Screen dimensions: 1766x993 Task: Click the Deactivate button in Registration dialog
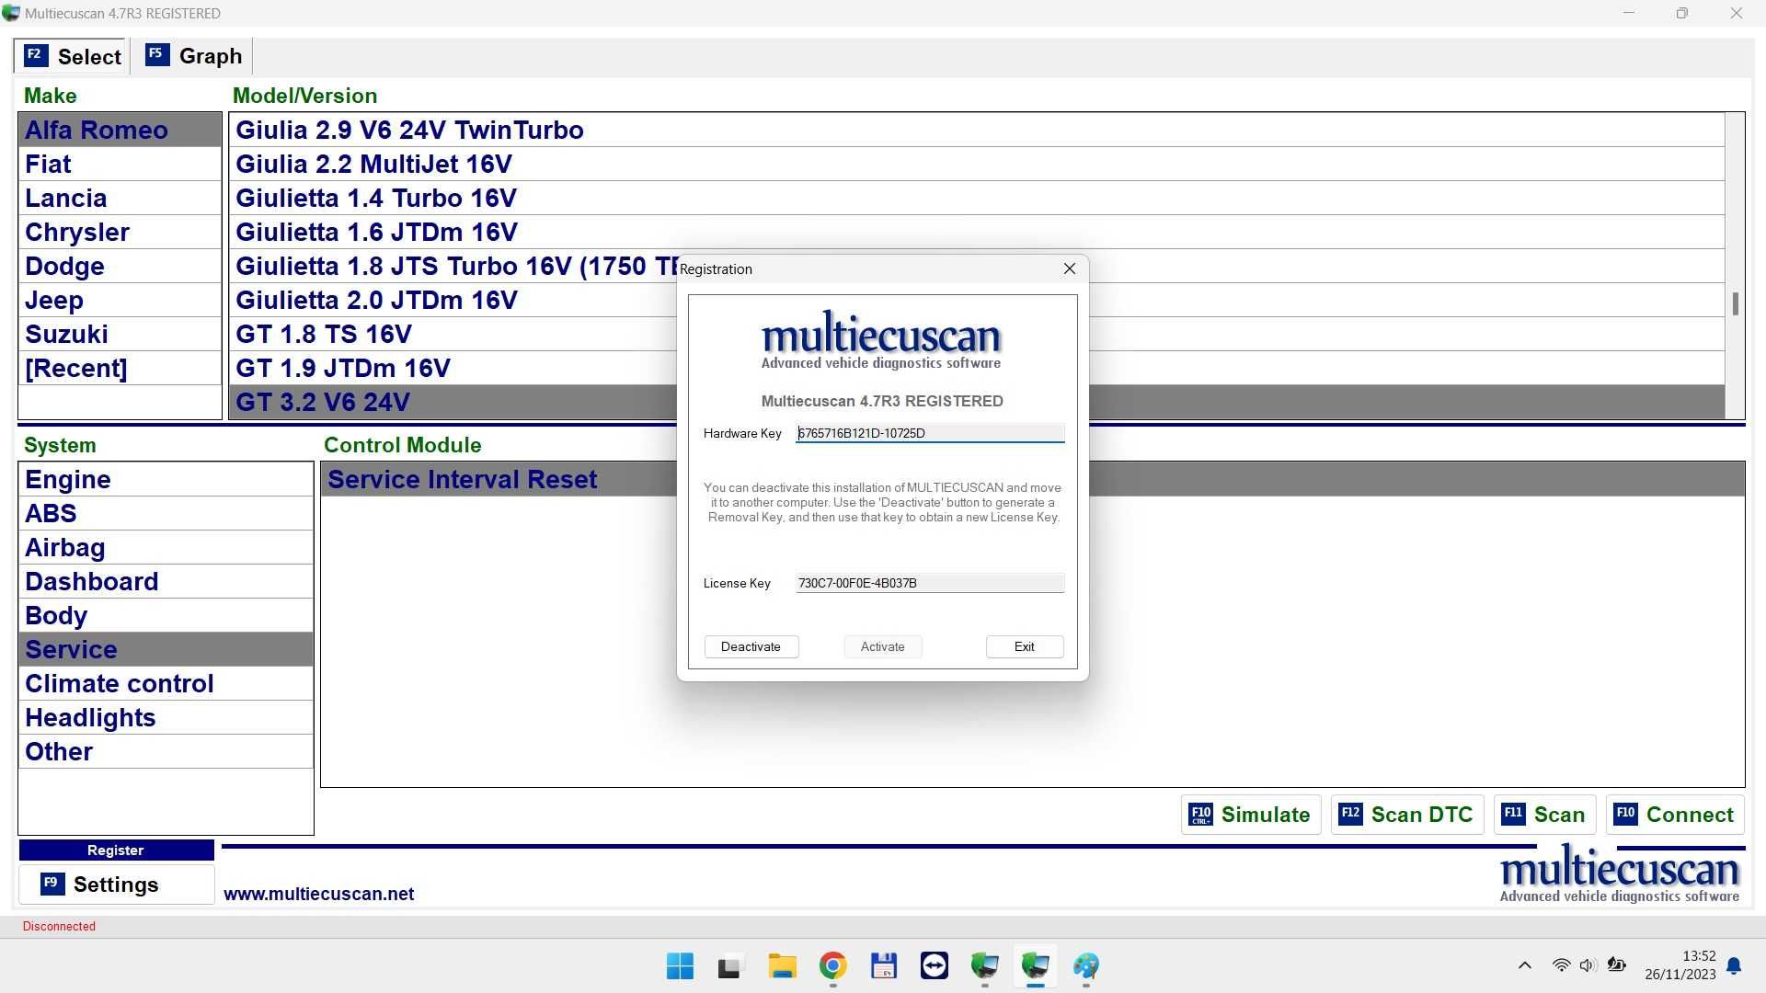pos(751,646)
